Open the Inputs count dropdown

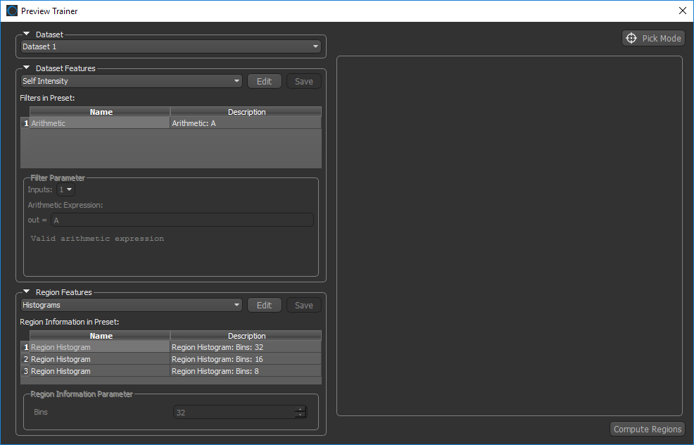(x=66, y=189)
